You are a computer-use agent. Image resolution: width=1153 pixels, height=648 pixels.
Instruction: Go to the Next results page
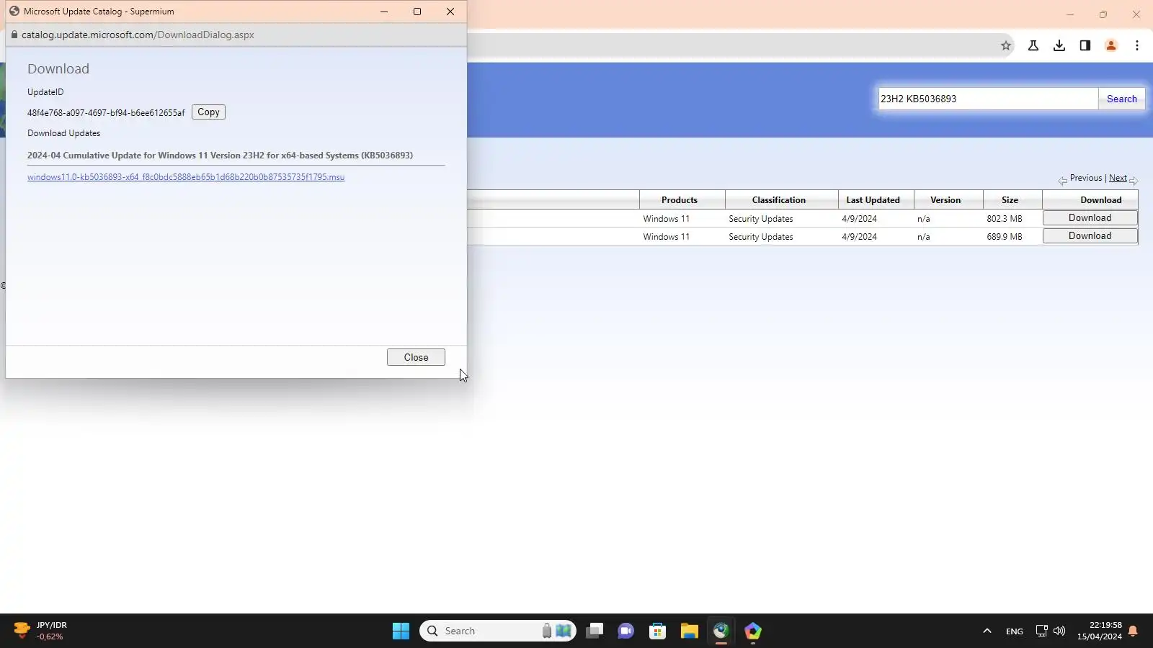tap(1118, 178)
